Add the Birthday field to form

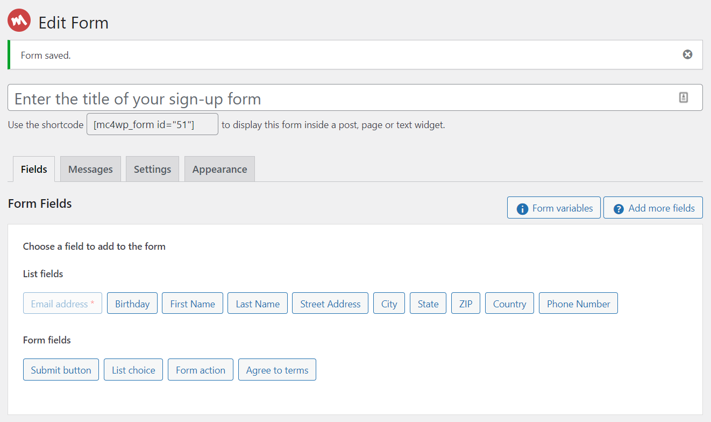[x=132, y=304]
